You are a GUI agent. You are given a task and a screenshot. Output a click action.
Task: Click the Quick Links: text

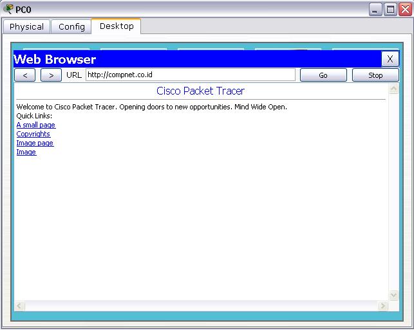coord(34,116)
